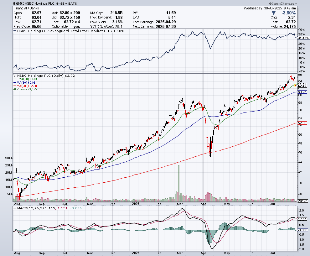The image size is (310, 256).
Task: Click the P/E value 11.59
Action: (171, 13)
